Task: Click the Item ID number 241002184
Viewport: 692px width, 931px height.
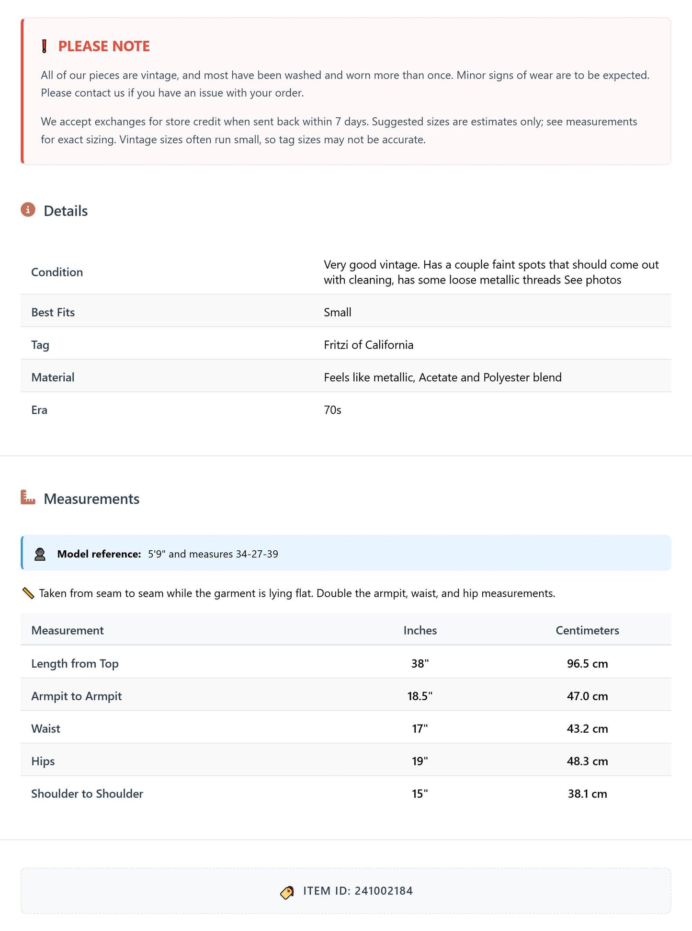Action: [384, 891]
